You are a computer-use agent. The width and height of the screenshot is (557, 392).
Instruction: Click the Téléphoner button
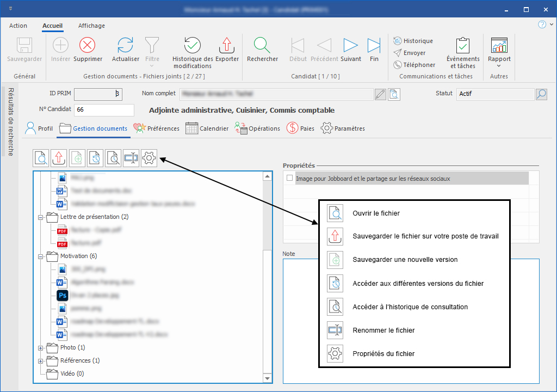click(x=414, y=65)
